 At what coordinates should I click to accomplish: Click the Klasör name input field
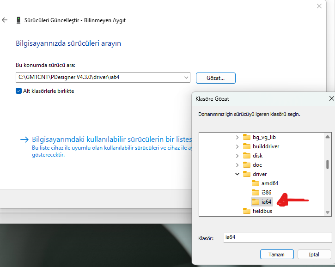[277, 237]
